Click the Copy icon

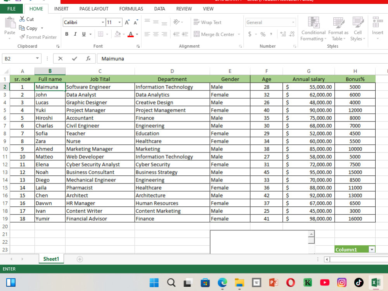point(22,28)
